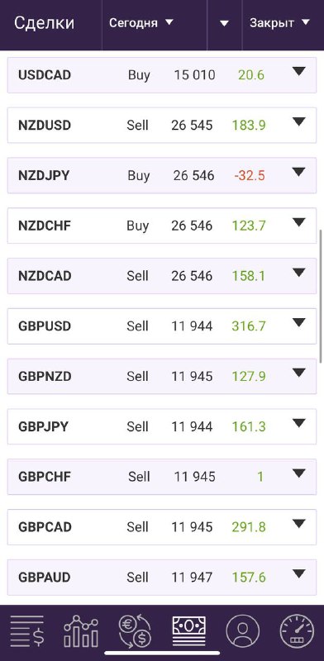The image size is (324, 661).
Task: Select the banknote deals icon in bottom bar
Action: click(189, 631)
